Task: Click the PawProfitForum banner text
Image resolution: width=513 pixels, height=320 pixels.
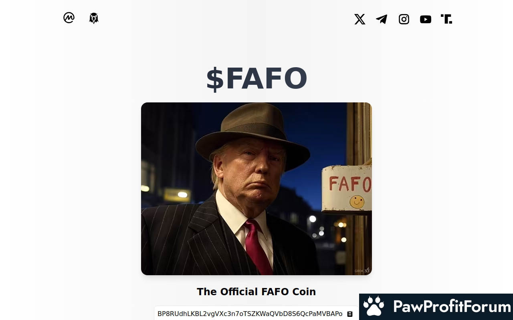Action: pyautogui.click(x=452, y=307)
